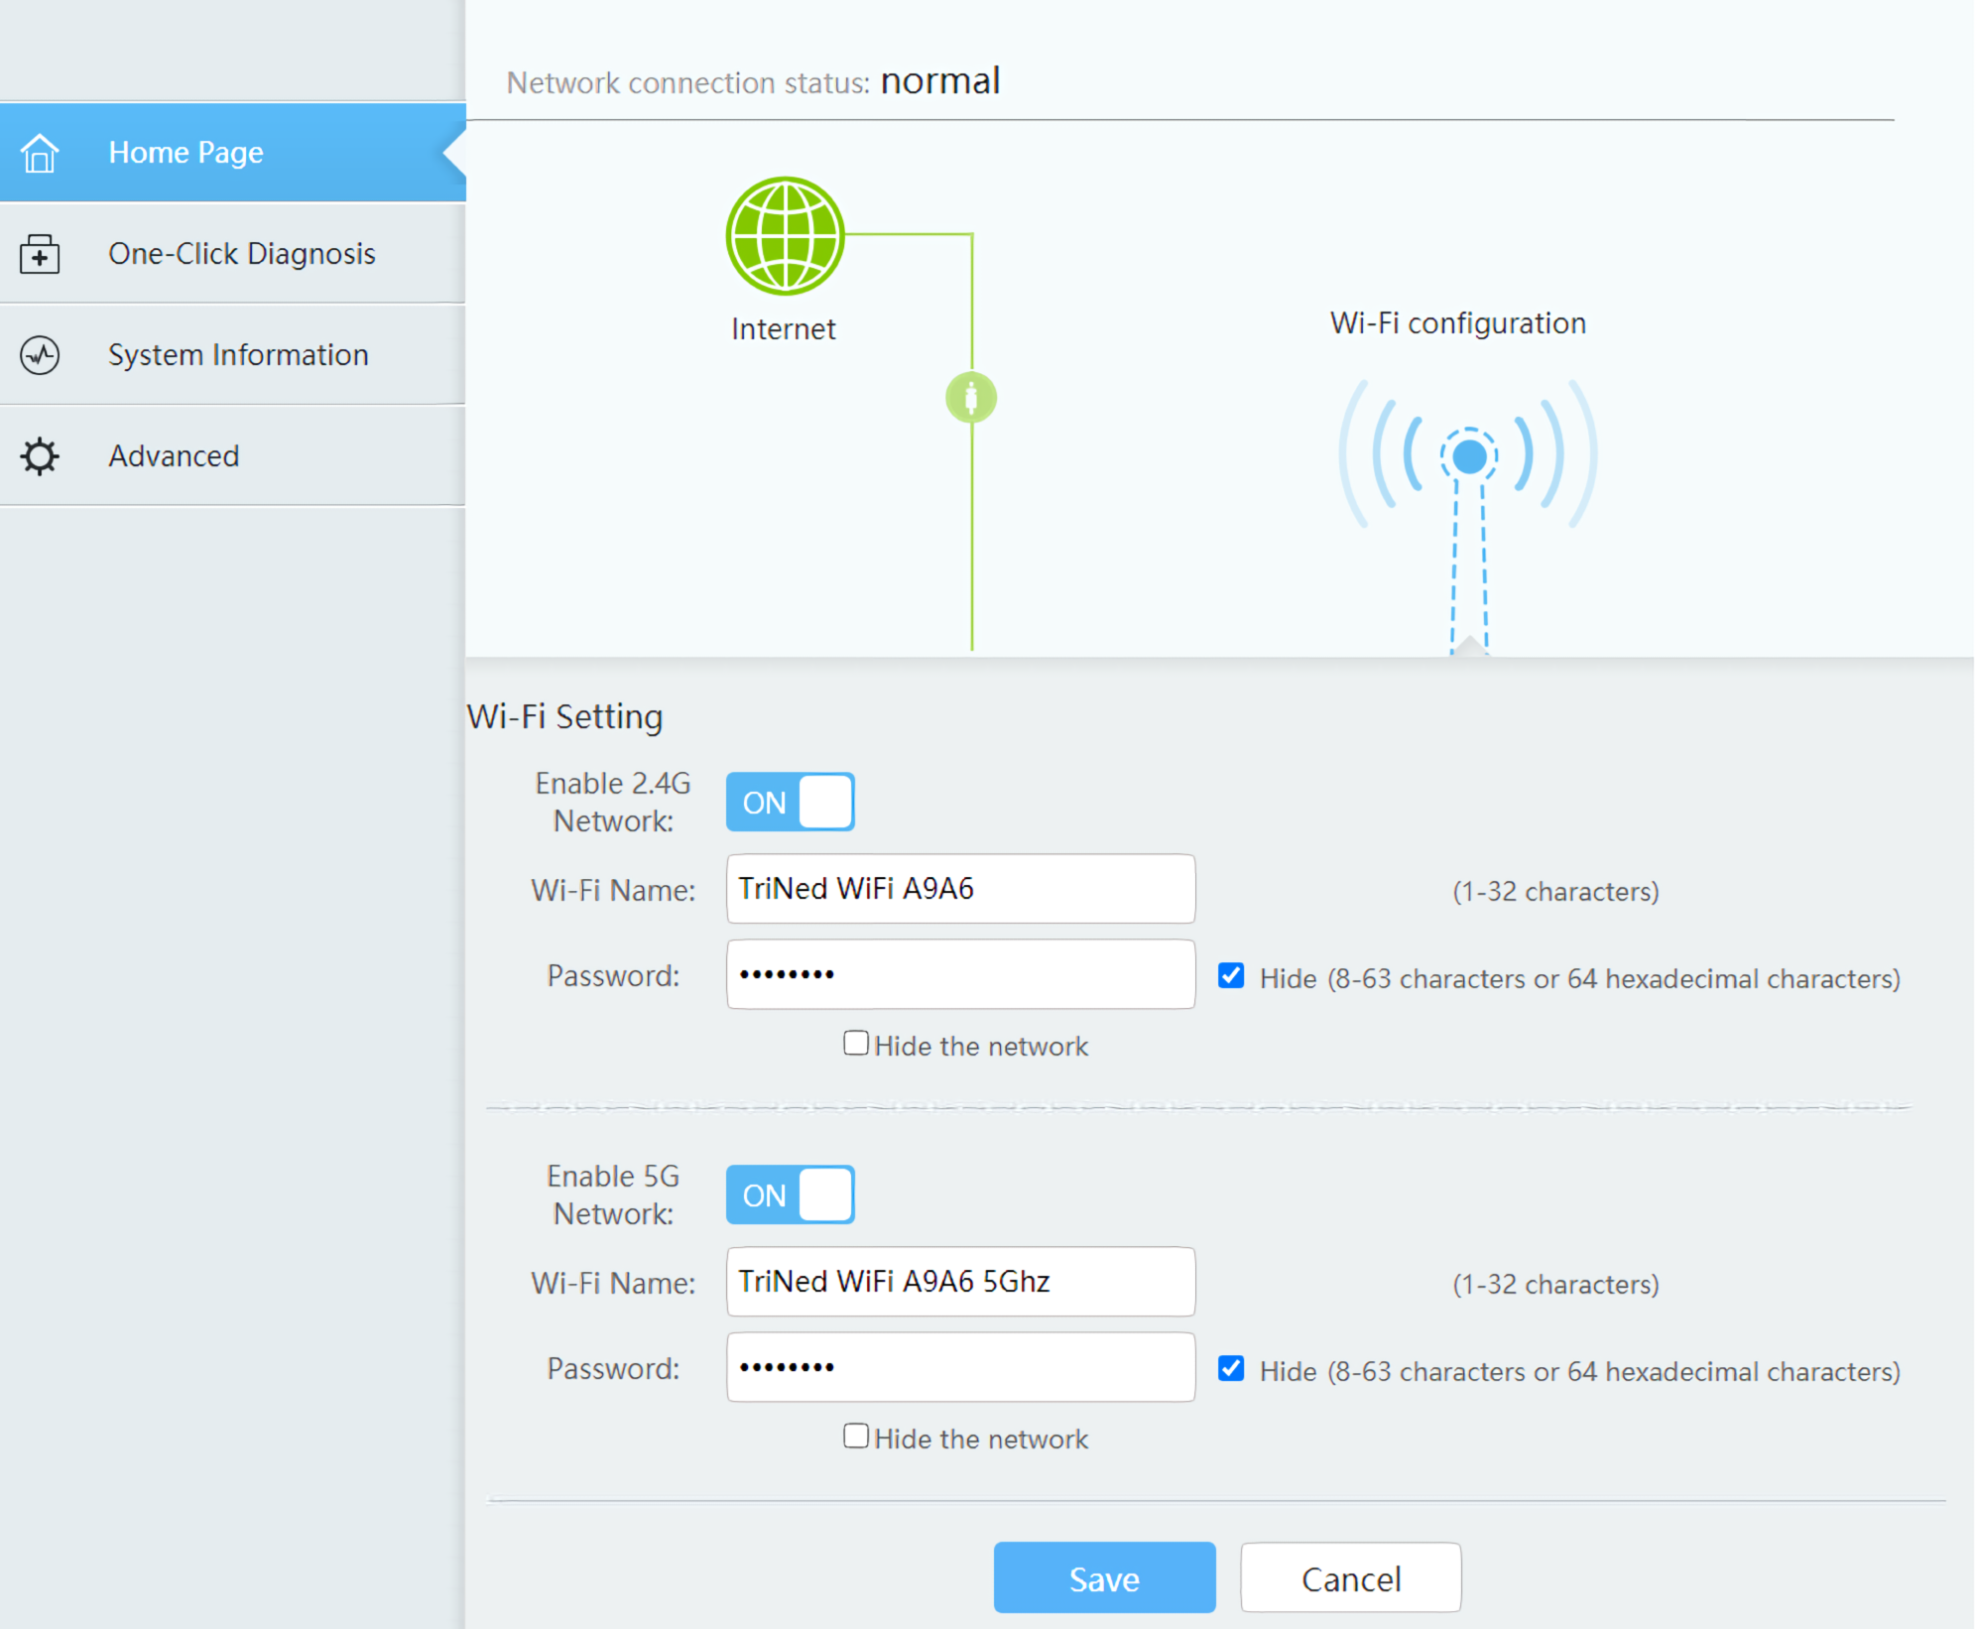Check Hide the network for 2.4G
This screenshot has height=1629, width=1976.
[x=856, y=1044]
